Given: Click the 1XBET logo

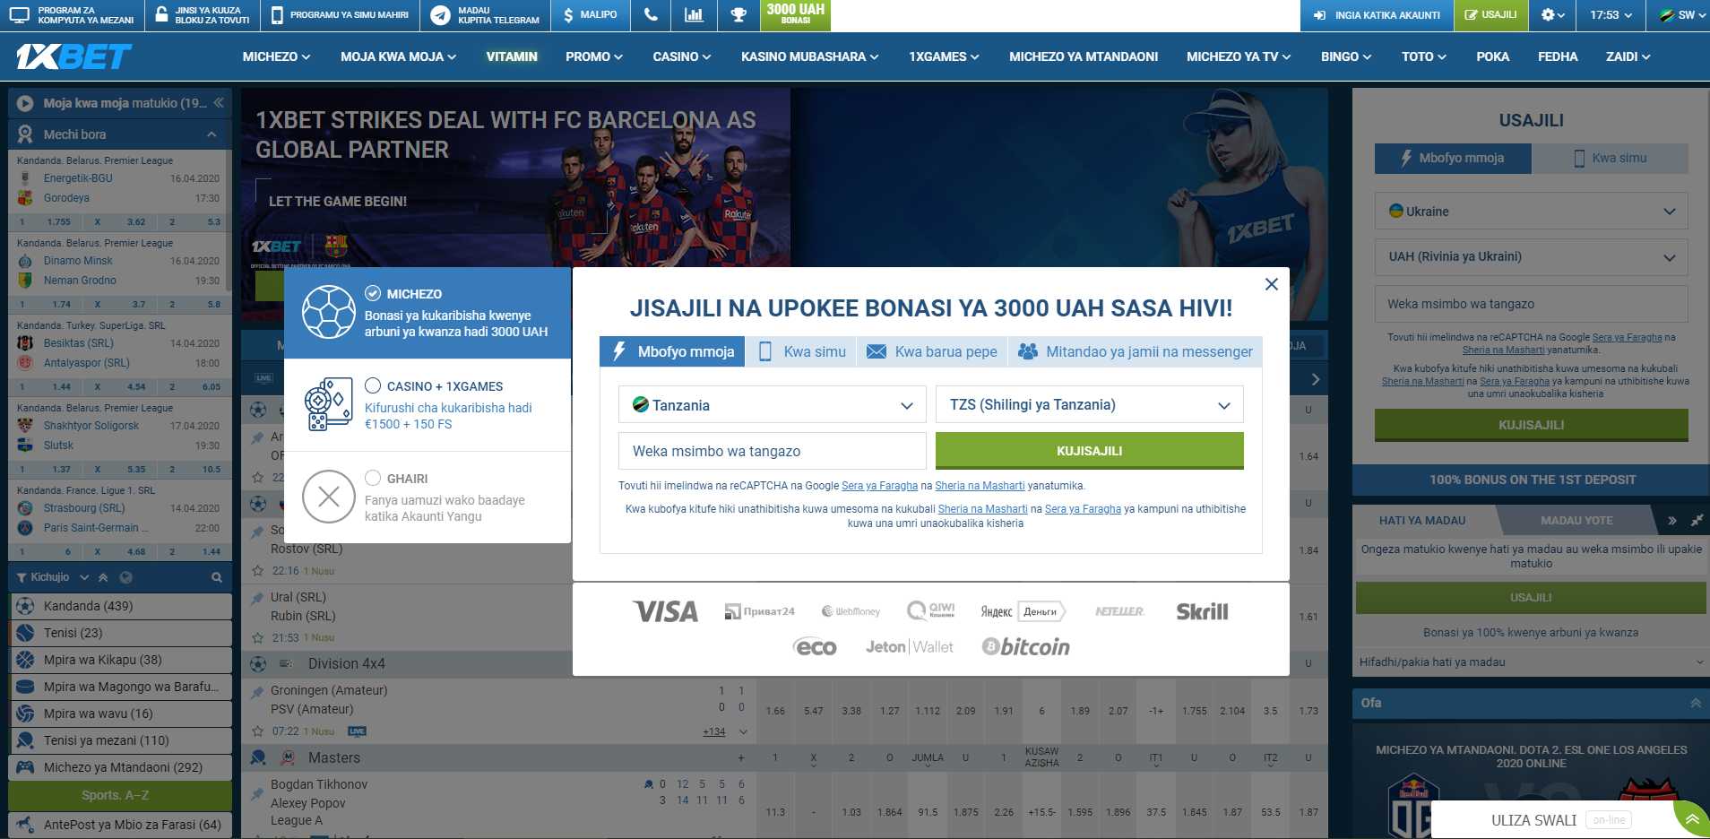Looking at the screenshot, I should pos(73,56).
